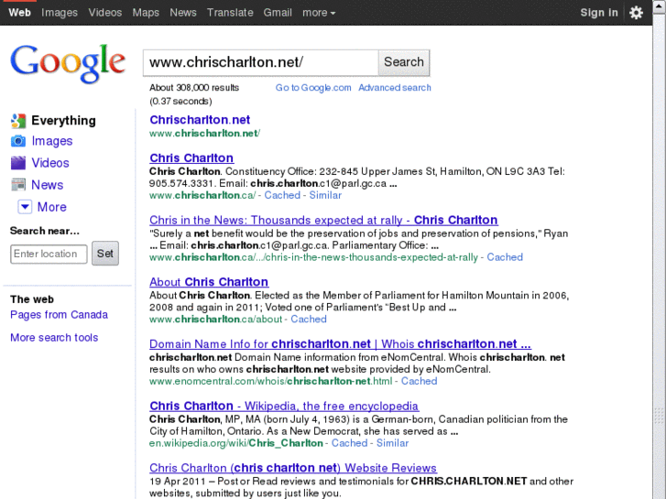Viewport: 666px width, 499px height.
Task: Open More search tools
Action: pos(54,338)
